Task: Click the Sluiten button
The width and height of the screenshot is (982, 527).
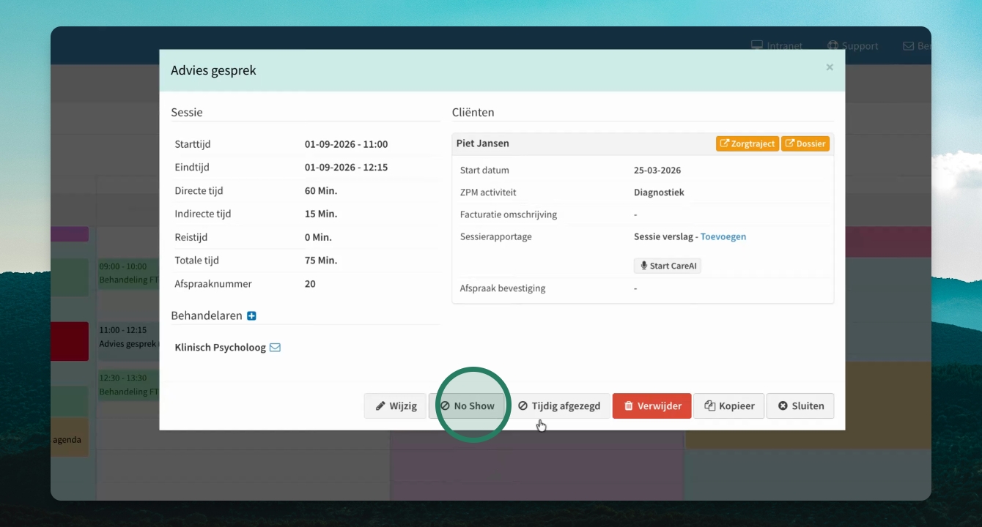Action: [x=800, y=405]
